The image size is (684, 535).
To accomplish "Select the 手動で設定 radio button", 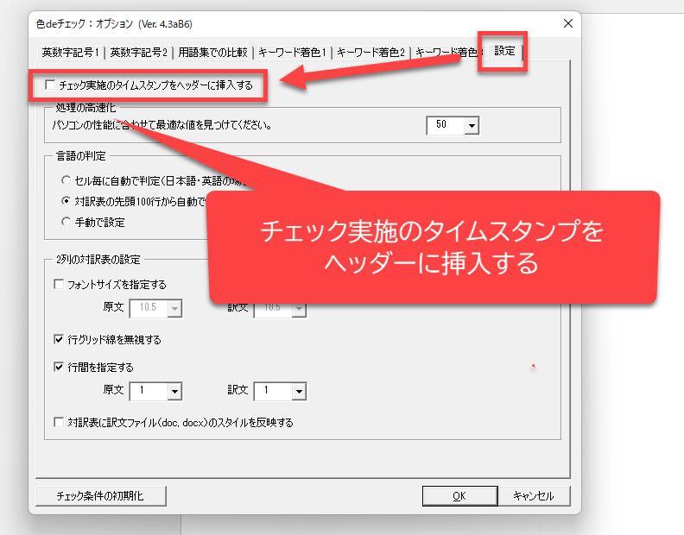I will [x=66, y=222].
